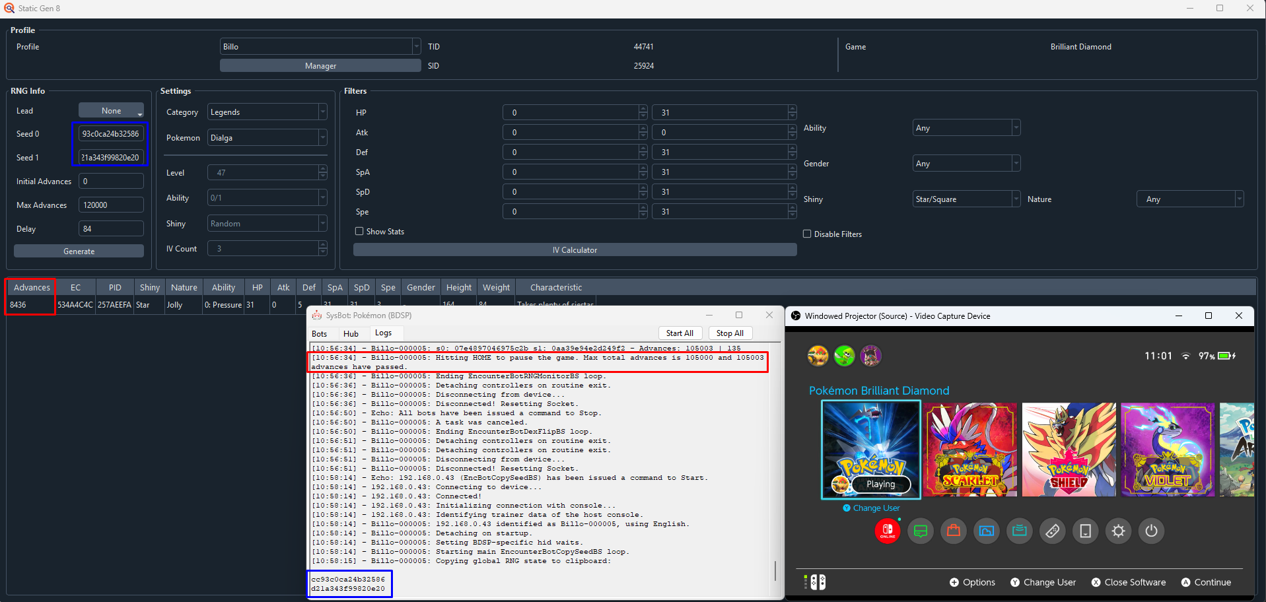Open the Shiny Star/Square filter dropdown
This screenshot has height=602, width=1266.
coord(966,199)
